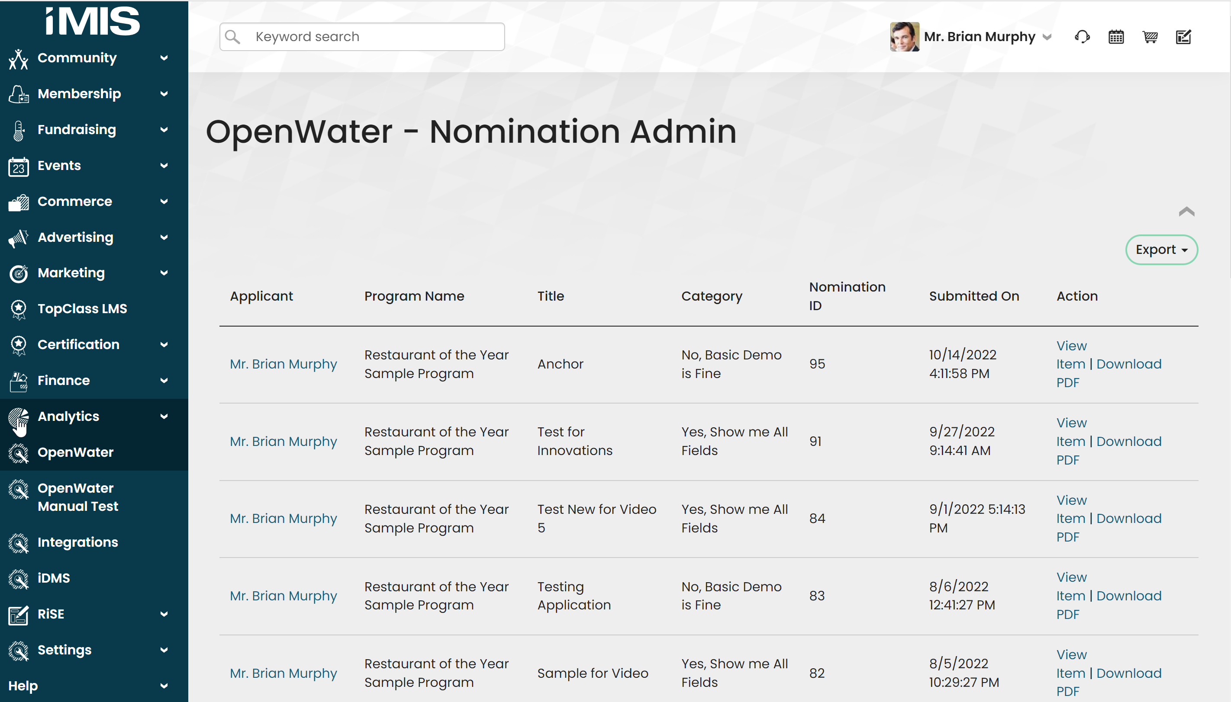The image size is (1231, 702).
Task: Open the headset support icon
Action: pos(1082,37)
